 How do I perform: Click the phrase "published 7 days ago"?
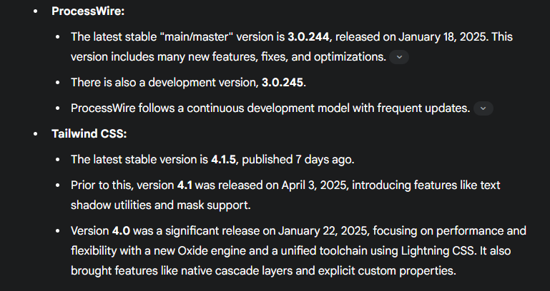[297, 160]
